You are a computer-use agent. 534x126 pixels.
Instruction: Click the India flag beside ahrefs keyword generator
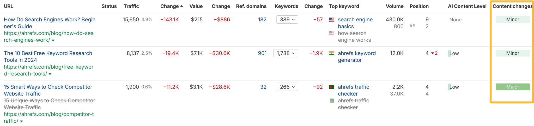(331, 53)
